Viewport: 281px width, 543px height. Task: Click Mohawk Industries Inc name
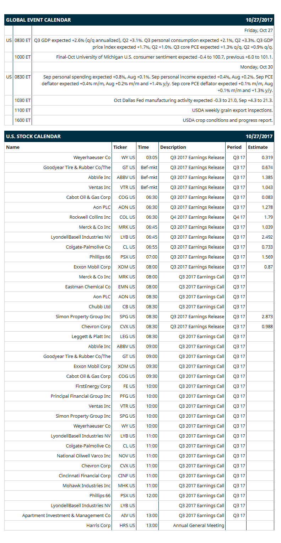pos(87,485)
